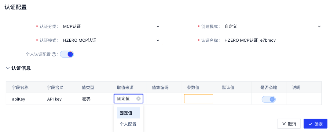The image size is (330, 132).
Task: Click the 参数值 input box
Action: tap(198, 99)
